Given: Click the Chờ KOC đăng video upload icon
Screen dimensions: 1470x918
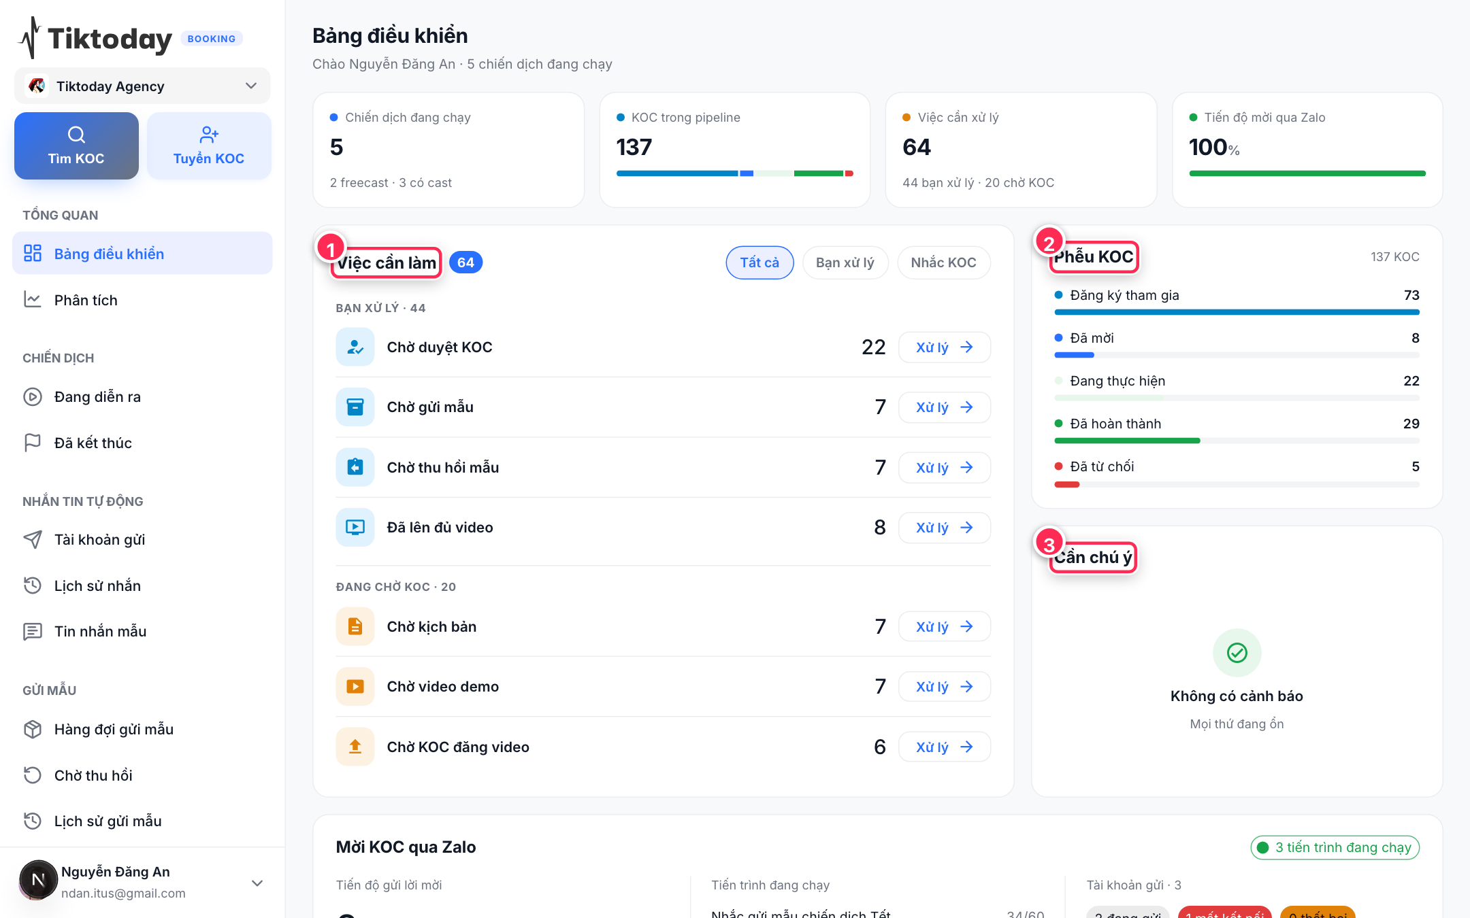Looking at the screenshot, I should tap(355, 747).
